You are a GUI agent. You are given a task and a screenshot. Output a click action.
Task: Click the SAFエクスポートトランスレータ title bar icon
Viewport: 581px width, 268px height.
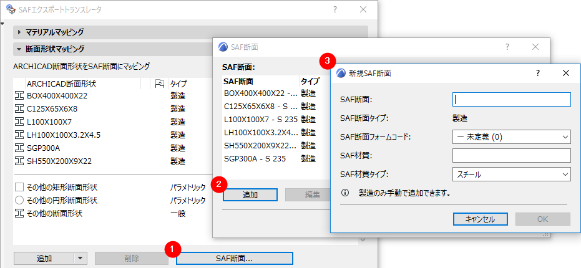tap(11, 9)
